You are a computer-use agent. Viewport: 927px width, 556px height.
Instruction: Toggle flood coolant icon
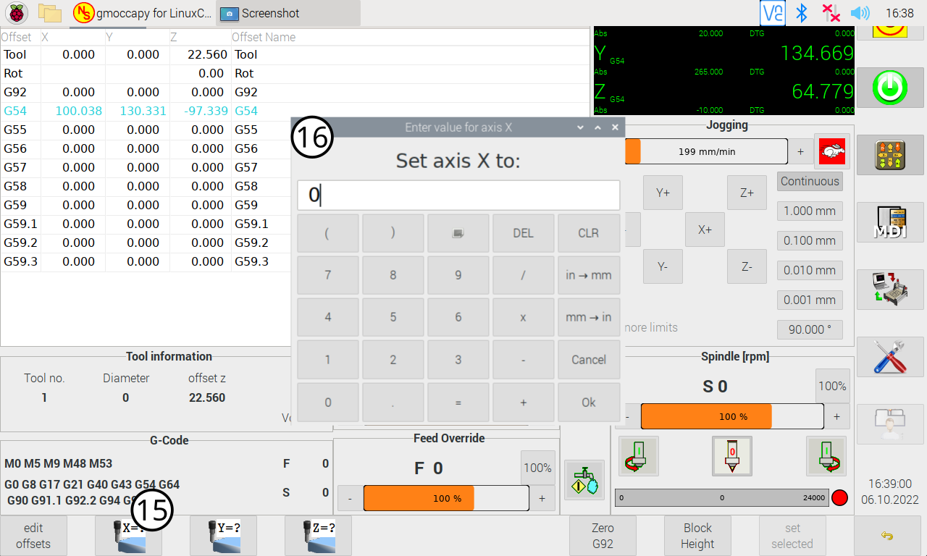click(x=584, y=480)
